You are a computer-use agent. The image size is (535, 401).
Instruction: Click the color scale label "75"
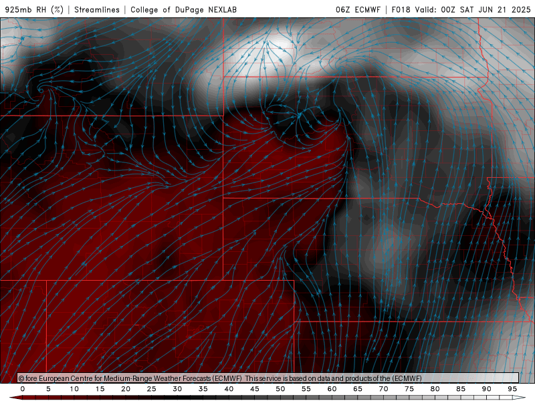click(409, 389)
